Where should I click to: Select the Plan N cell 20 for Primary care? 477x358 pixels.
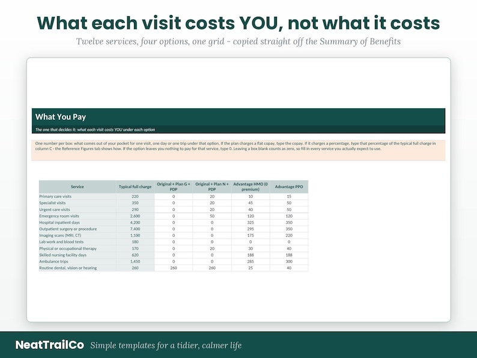(x=212, y=196)
